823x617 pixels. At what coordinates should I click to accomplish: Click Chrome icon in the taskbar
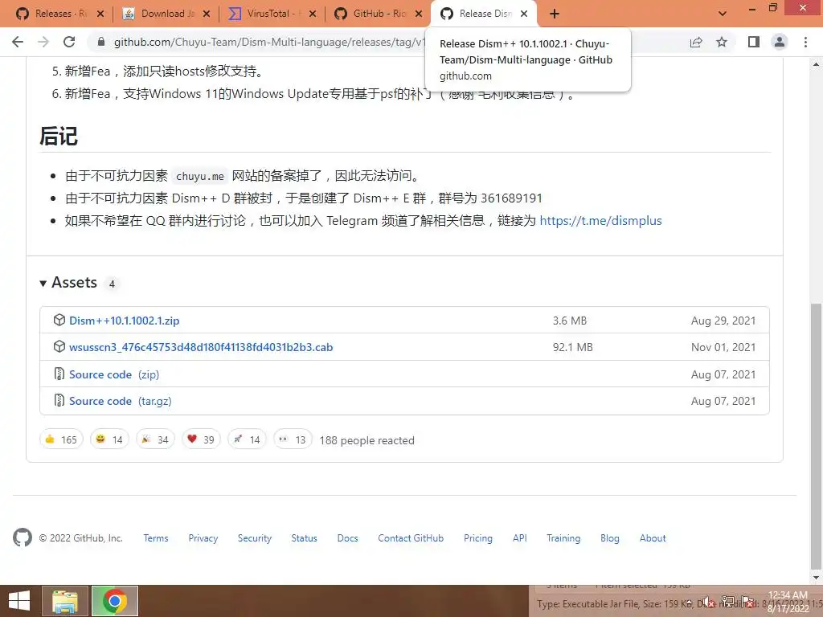(115, 601)
